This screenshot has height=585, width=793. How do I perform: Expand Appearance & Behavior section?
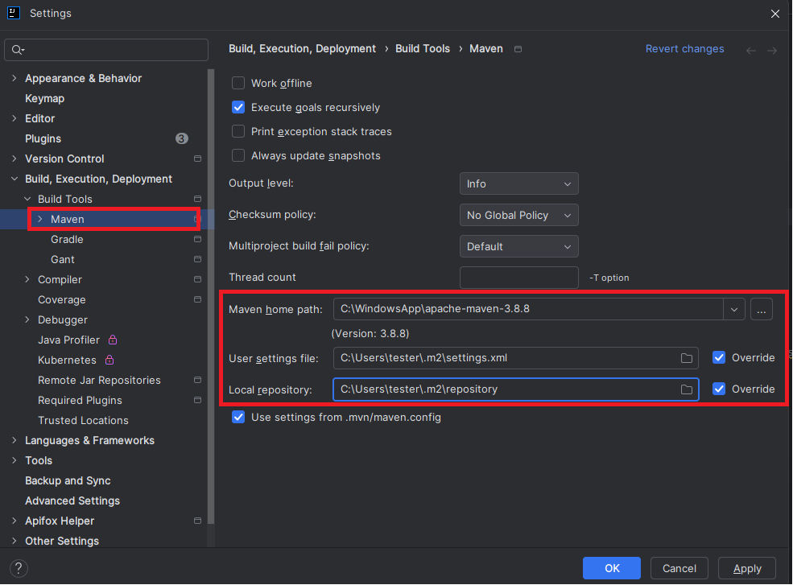pos(14,78)
